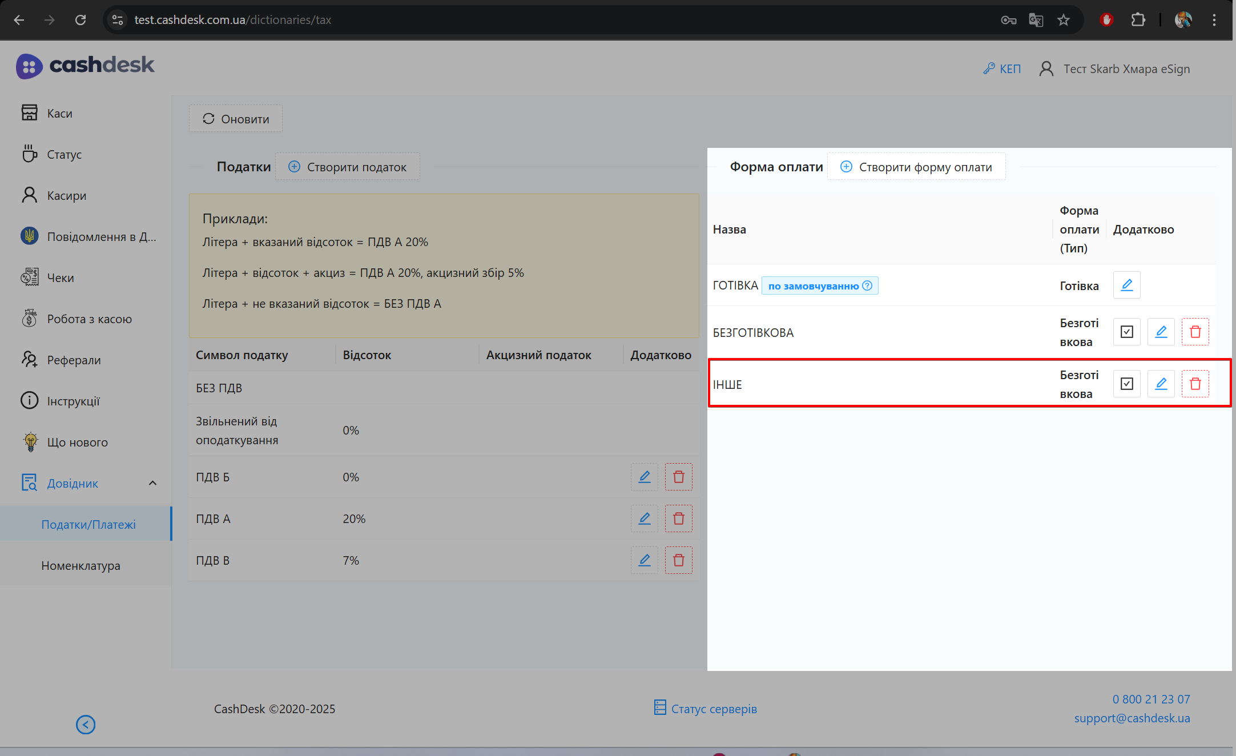Delete the ПДВ В tax row
Viewport: 1236px width, 756px height.
[678, 560]
